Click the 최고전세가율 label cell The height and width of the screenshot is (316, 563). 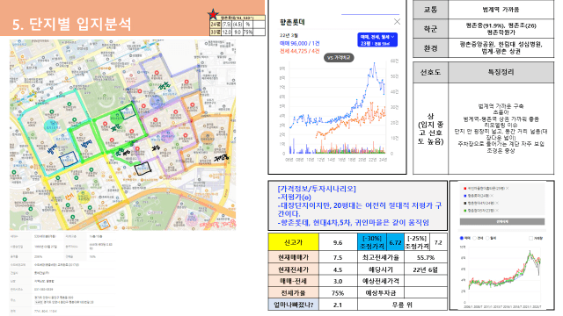(381, 257)
